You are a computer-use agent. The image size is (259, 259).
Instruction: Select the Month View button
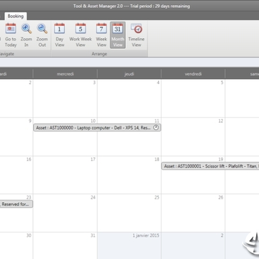[x=118, y=35]
